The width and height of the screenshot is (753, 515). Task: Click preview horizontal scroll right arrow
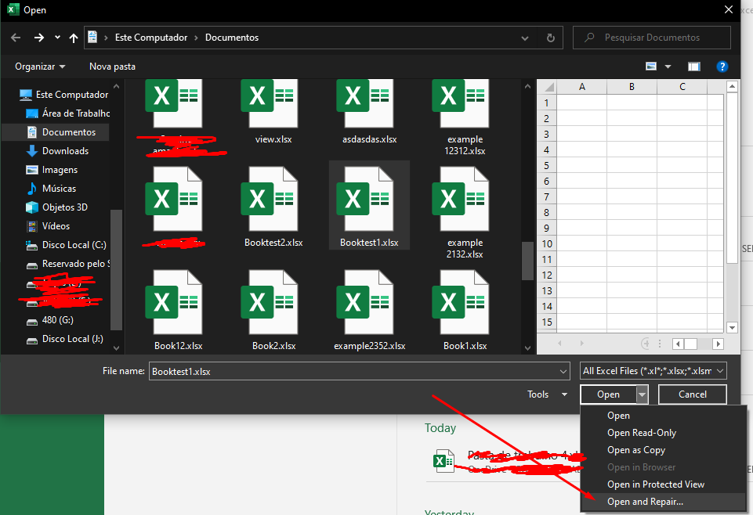tap(718, 344)
